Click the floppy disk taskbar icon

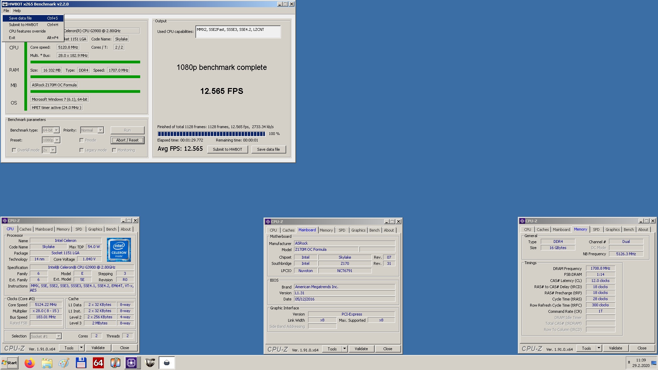[x=81, y=363]
